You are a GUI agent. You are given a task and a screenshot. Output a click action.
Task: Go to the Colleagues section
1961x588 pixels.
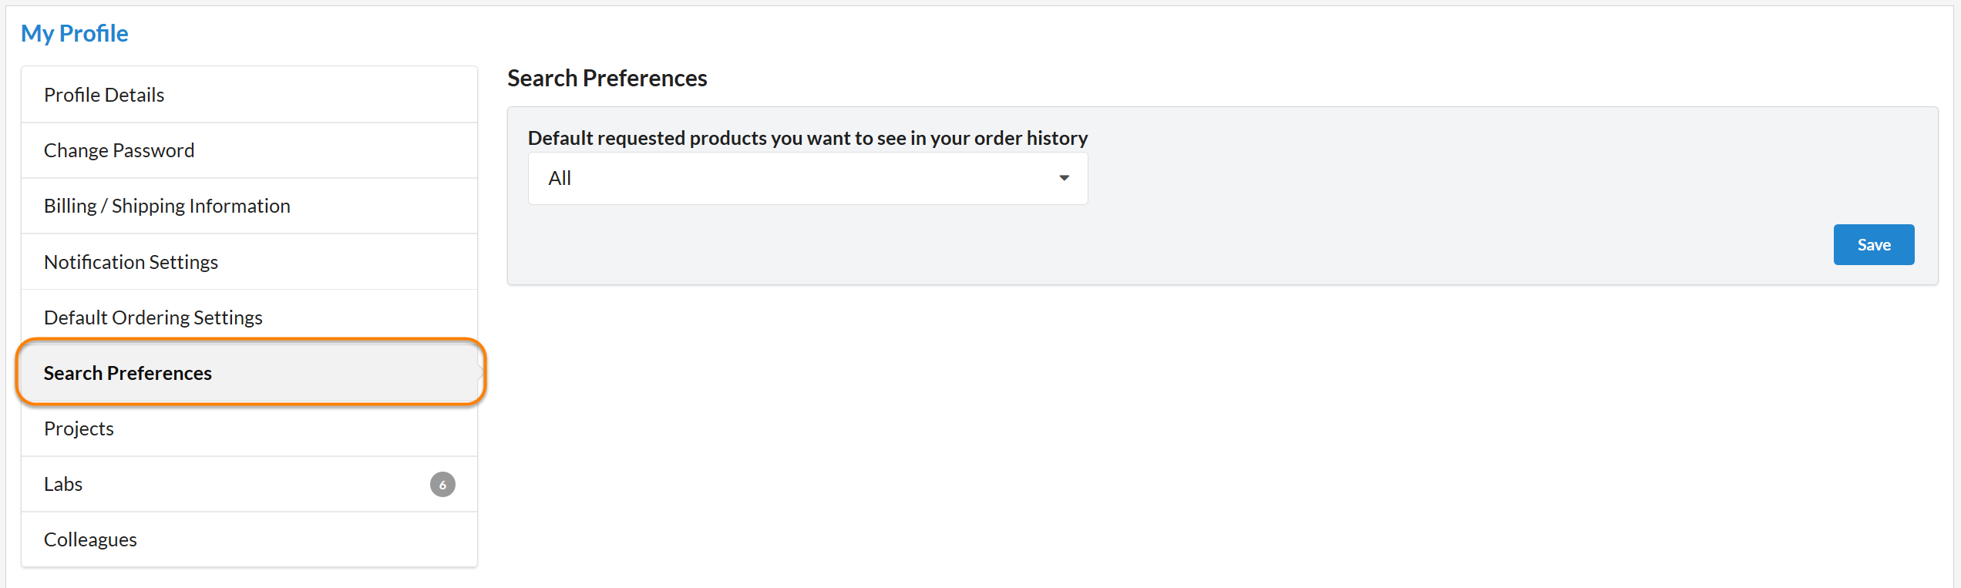tap(90, 539)
